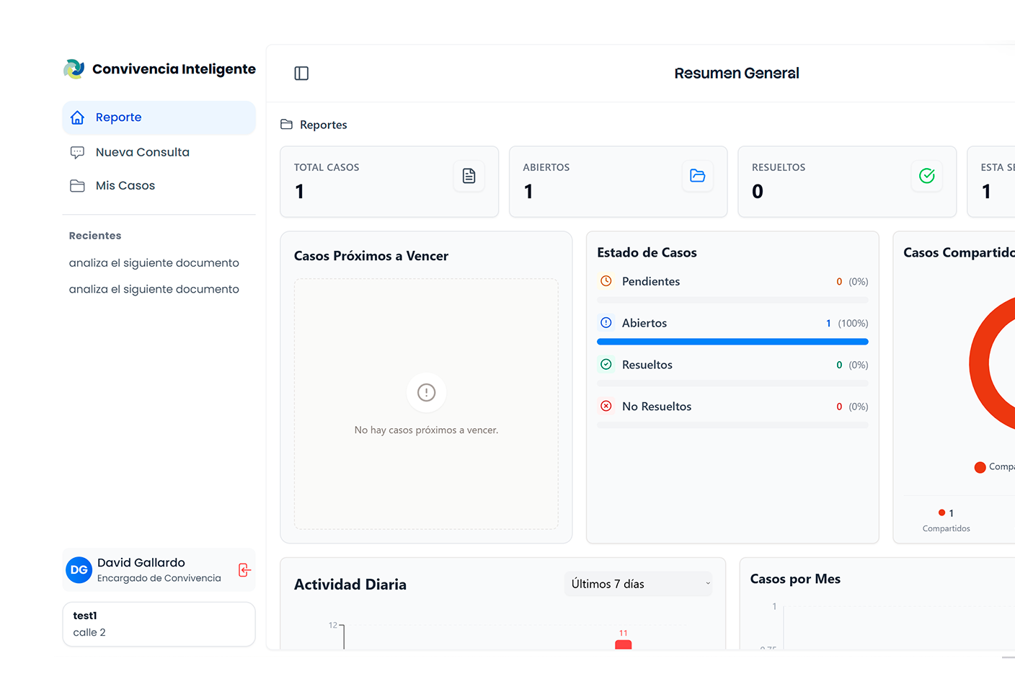The width and height of the screenshot is (1015, 692).
Task: Open second recent 'analiza el siguiente documento'
Action: pyautogui.click(x=154, y=289)
